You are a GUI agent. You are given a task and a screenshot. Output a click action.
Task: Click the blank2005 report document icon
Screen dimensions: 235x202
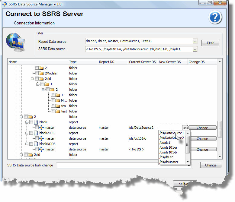(36, 133)
